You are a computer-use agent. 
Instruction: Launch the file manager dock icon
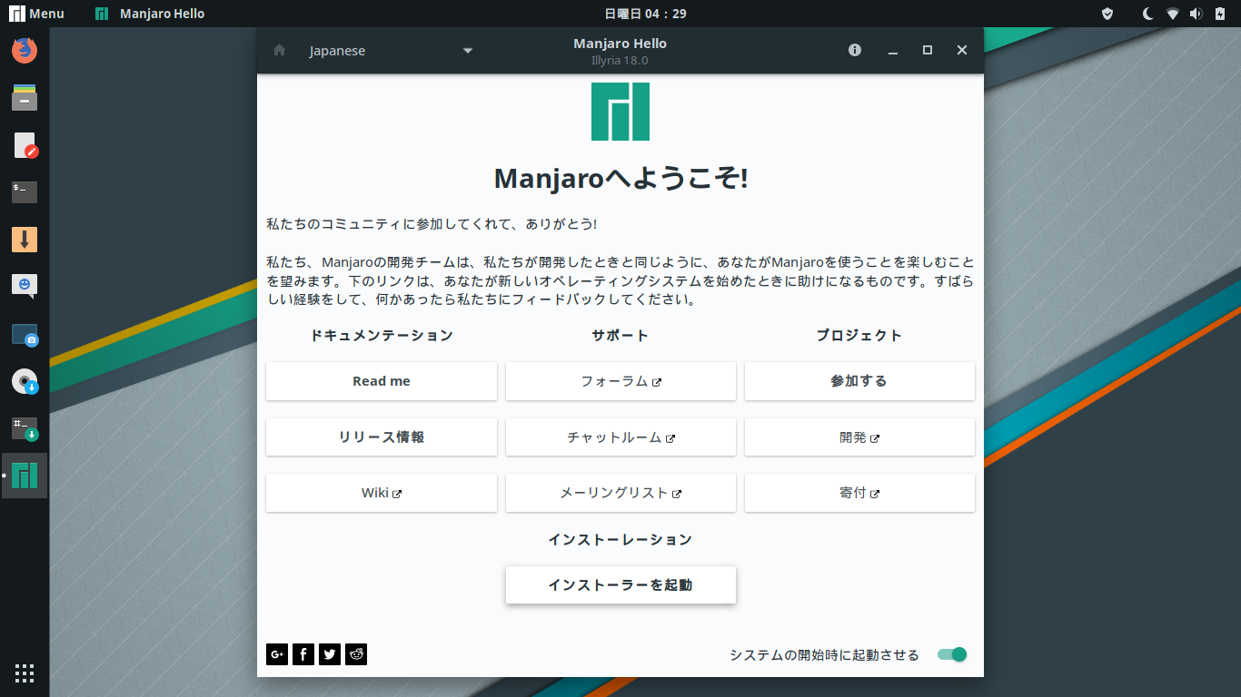(x=25, y=97)
